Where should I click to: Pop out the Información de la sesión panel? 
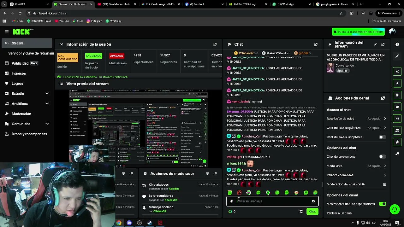point(215,44)
